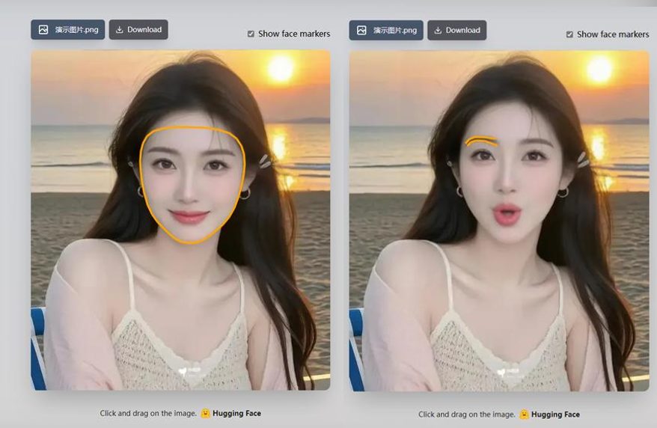Click the Hugging Face emoji icon below the right image
The height and width of the screenshot is (428, 657).
coord(524,415)
